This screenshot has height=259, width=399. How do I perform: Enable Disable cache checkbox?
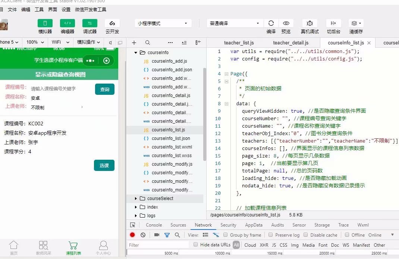point(306,234)
